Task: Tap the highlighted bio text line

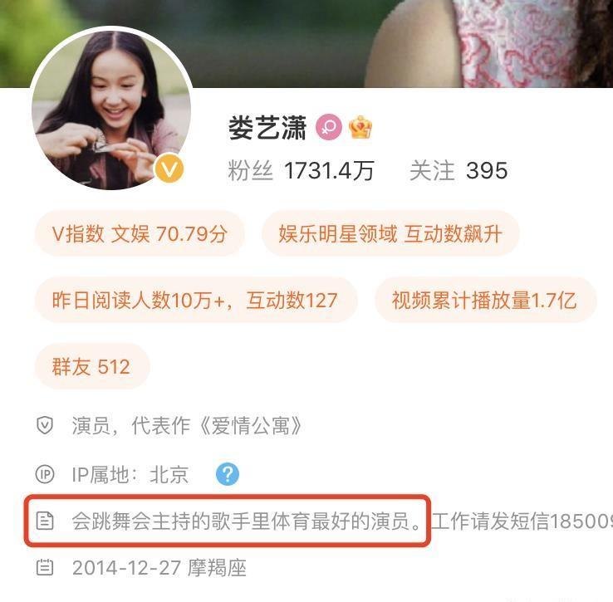Action: [247, 521]
